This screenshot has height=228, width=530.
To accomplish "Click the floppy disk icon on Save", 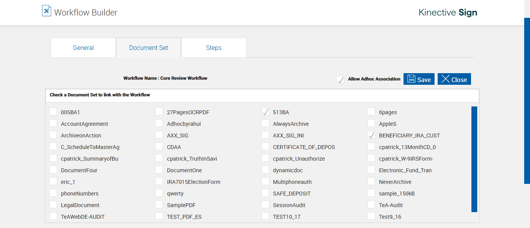I will (x=411, y=79).
